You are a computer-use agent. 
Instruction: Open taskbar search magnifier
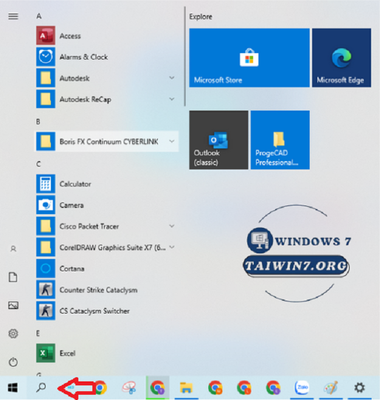coord(41,387)
